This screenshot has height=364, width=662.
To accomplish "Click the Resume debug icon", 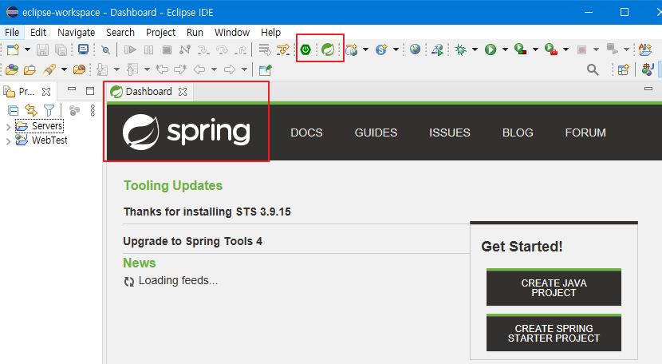I will pos(130,49).
